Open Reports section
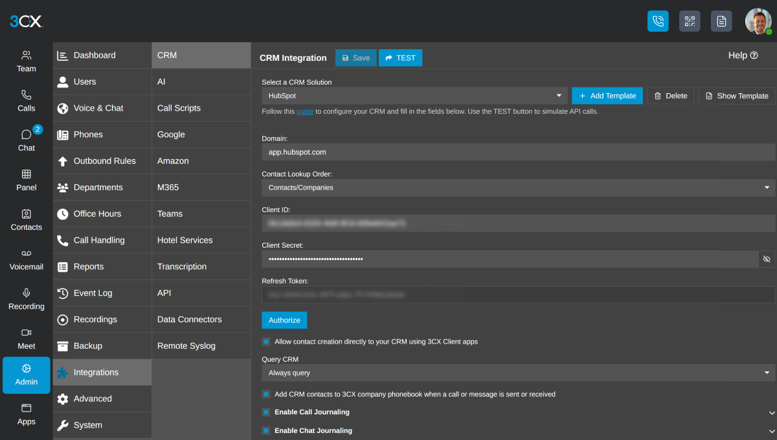This screenshot has height=440, width=777. [x=102, y=267]
